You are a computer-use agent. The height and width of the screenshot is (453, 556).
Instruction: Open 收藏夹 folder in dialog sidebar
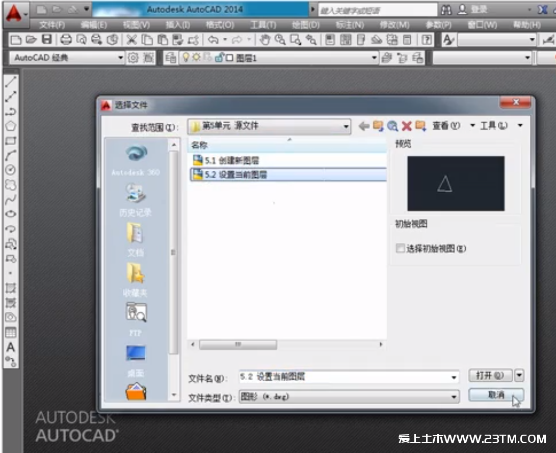coord(136,280)
